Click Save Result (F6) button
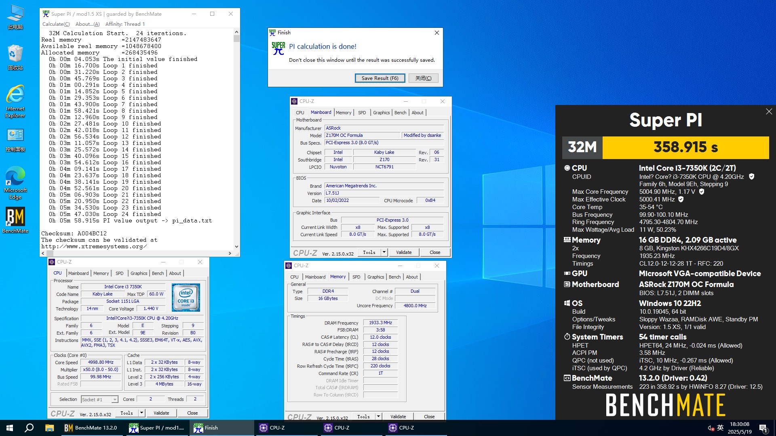This screenshot has width=776, height=436. tap(380, 78)
